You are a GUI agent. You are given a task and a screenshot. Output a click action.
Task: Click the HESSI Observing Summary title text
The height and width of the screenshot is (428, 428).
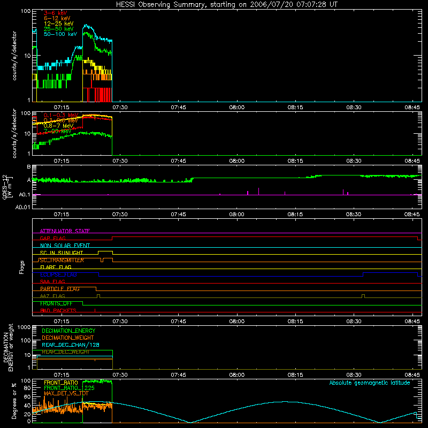coord(227,5)
